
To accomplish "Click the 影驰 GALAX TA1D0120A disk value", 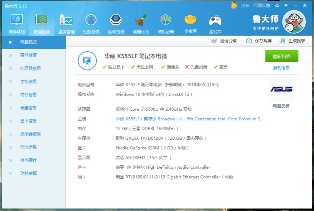I will click(x=161, y=138).
